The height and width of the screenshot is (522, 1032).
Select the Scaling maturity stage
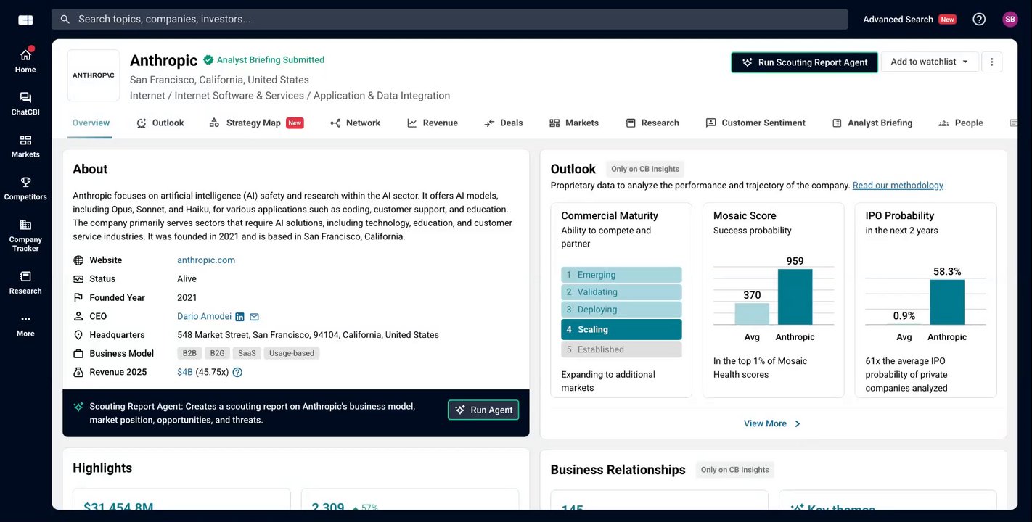coord(621,330)
